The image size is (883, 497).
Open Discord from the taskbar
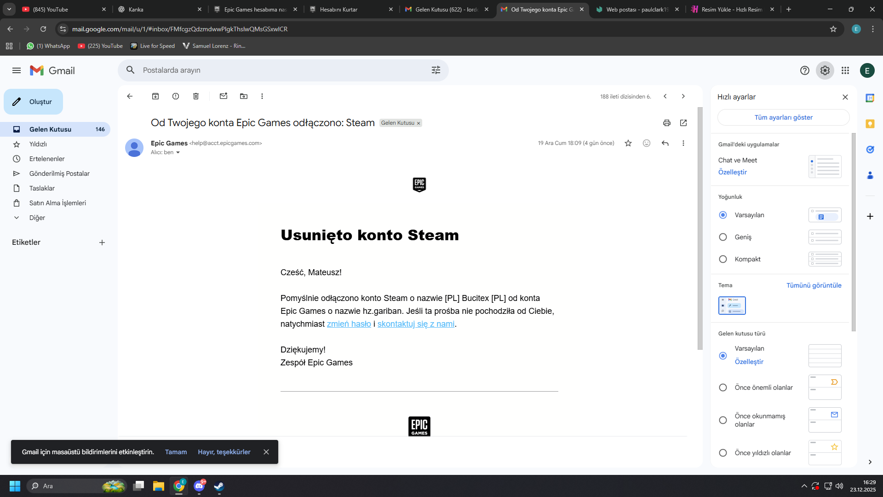[x=199, y=486]
